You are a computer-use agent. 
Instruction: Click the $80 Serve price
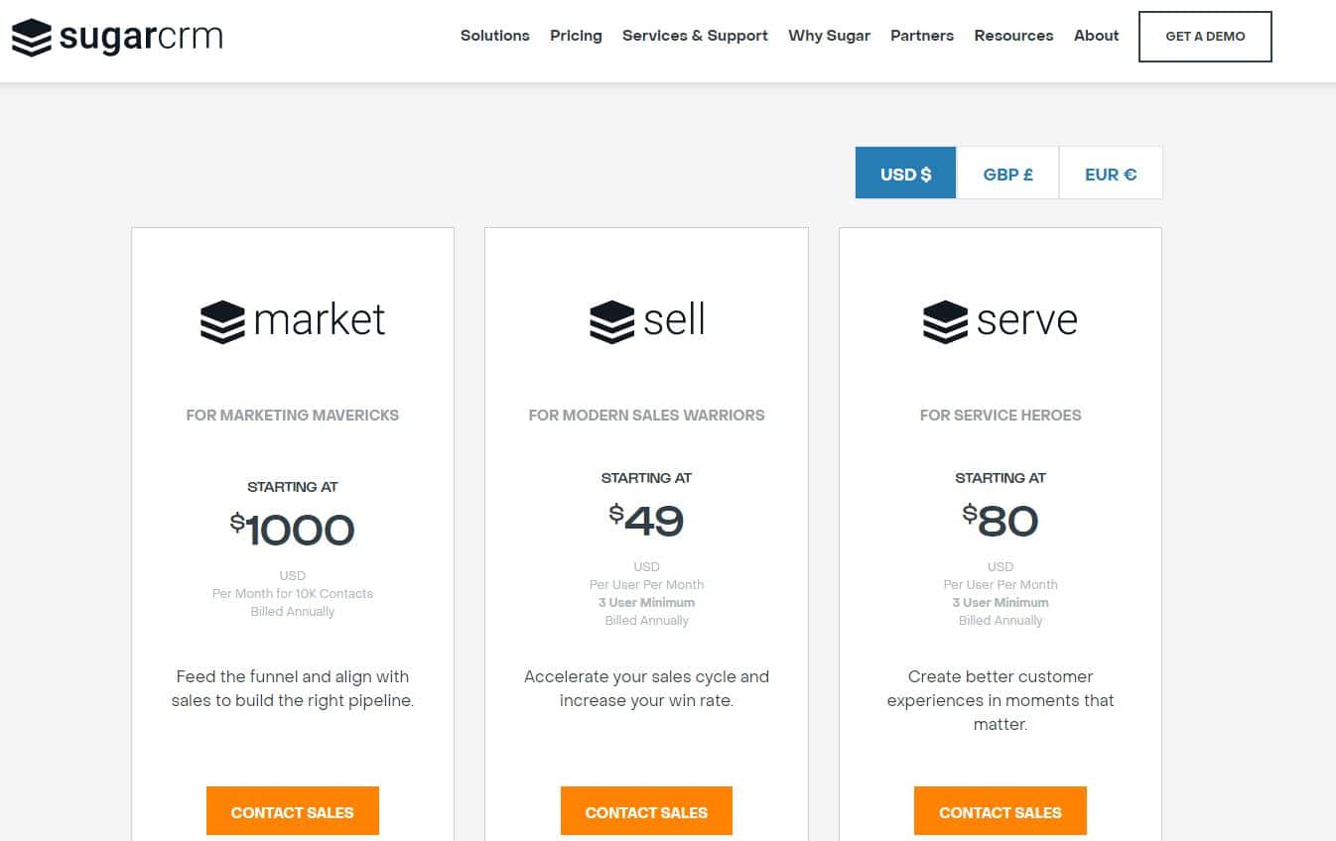(1001, 520)
